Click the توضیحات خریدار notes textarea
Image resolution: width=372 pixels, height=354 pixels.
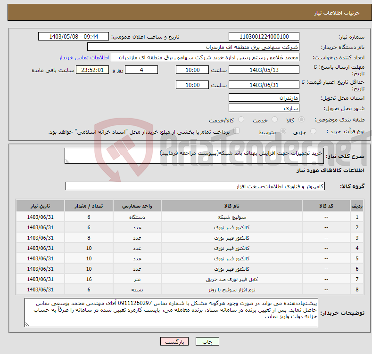click(x=171, y=313)
